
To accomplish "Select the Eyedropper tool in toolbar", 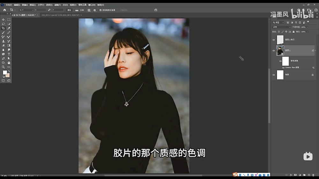I will 9,28.
